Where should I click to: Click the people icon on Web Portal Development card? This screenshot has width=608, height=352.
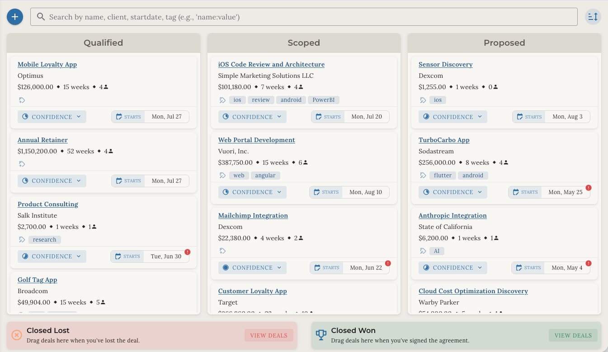click(306, 162)
